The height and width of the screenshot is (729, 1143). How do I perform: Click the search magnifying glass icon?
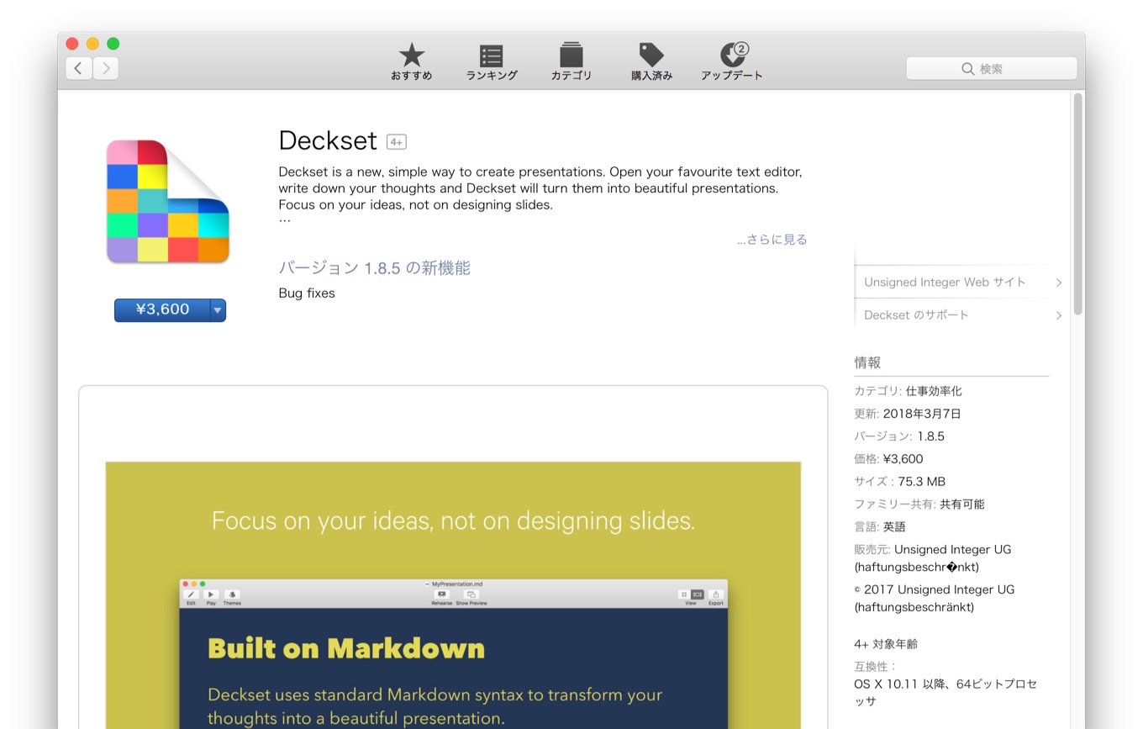pos(968,68)
